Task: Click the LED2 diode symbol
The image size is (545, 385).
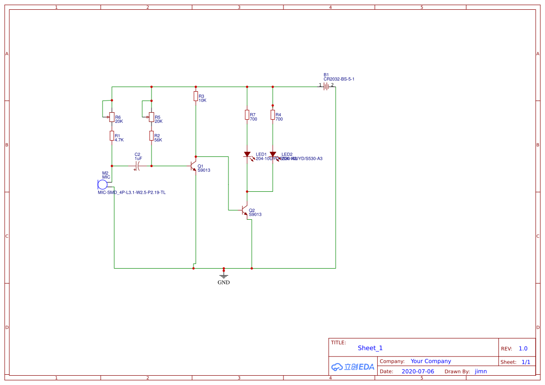Action: pos(273,155)
